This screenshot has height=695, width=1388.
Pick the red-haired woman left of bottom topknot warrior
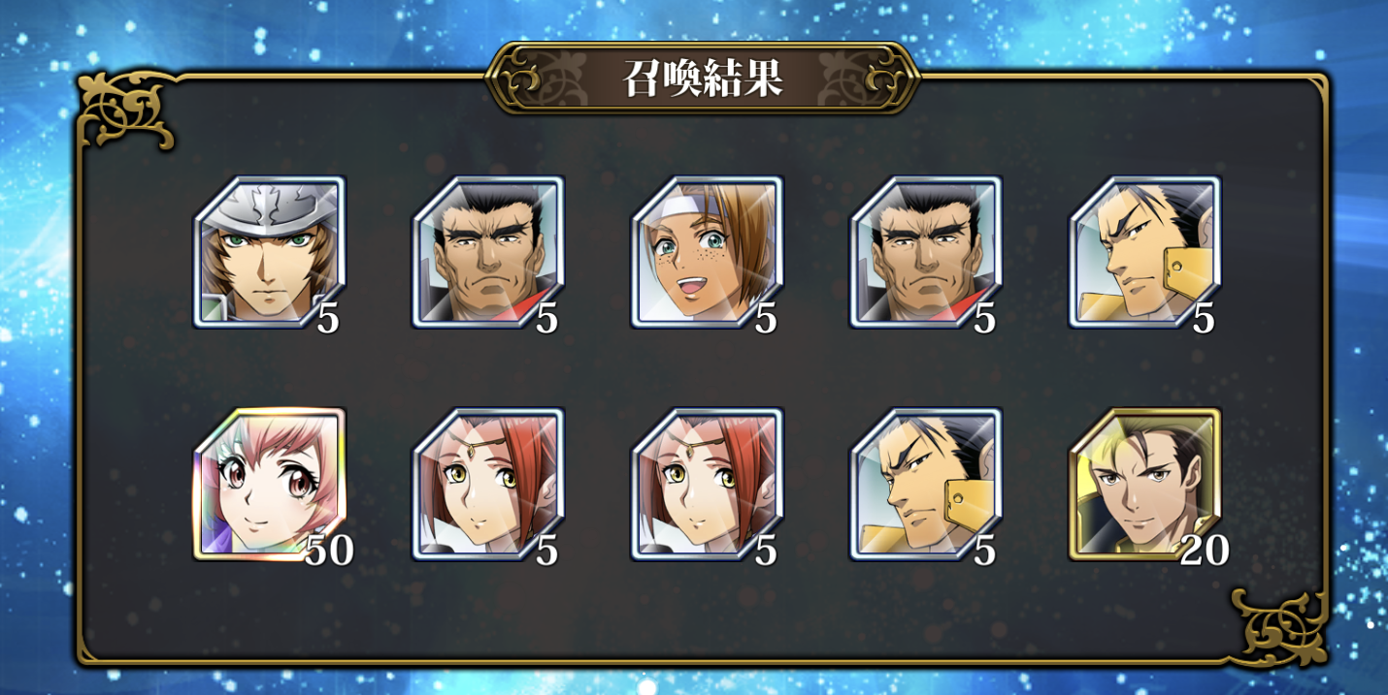pos(708,485)
